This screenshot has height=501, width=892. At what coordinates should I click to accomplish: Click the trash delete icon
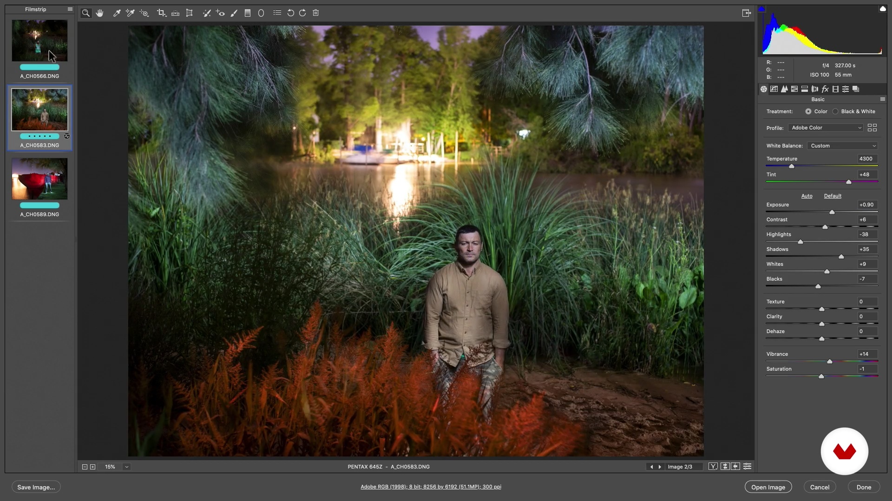(316, 13)
